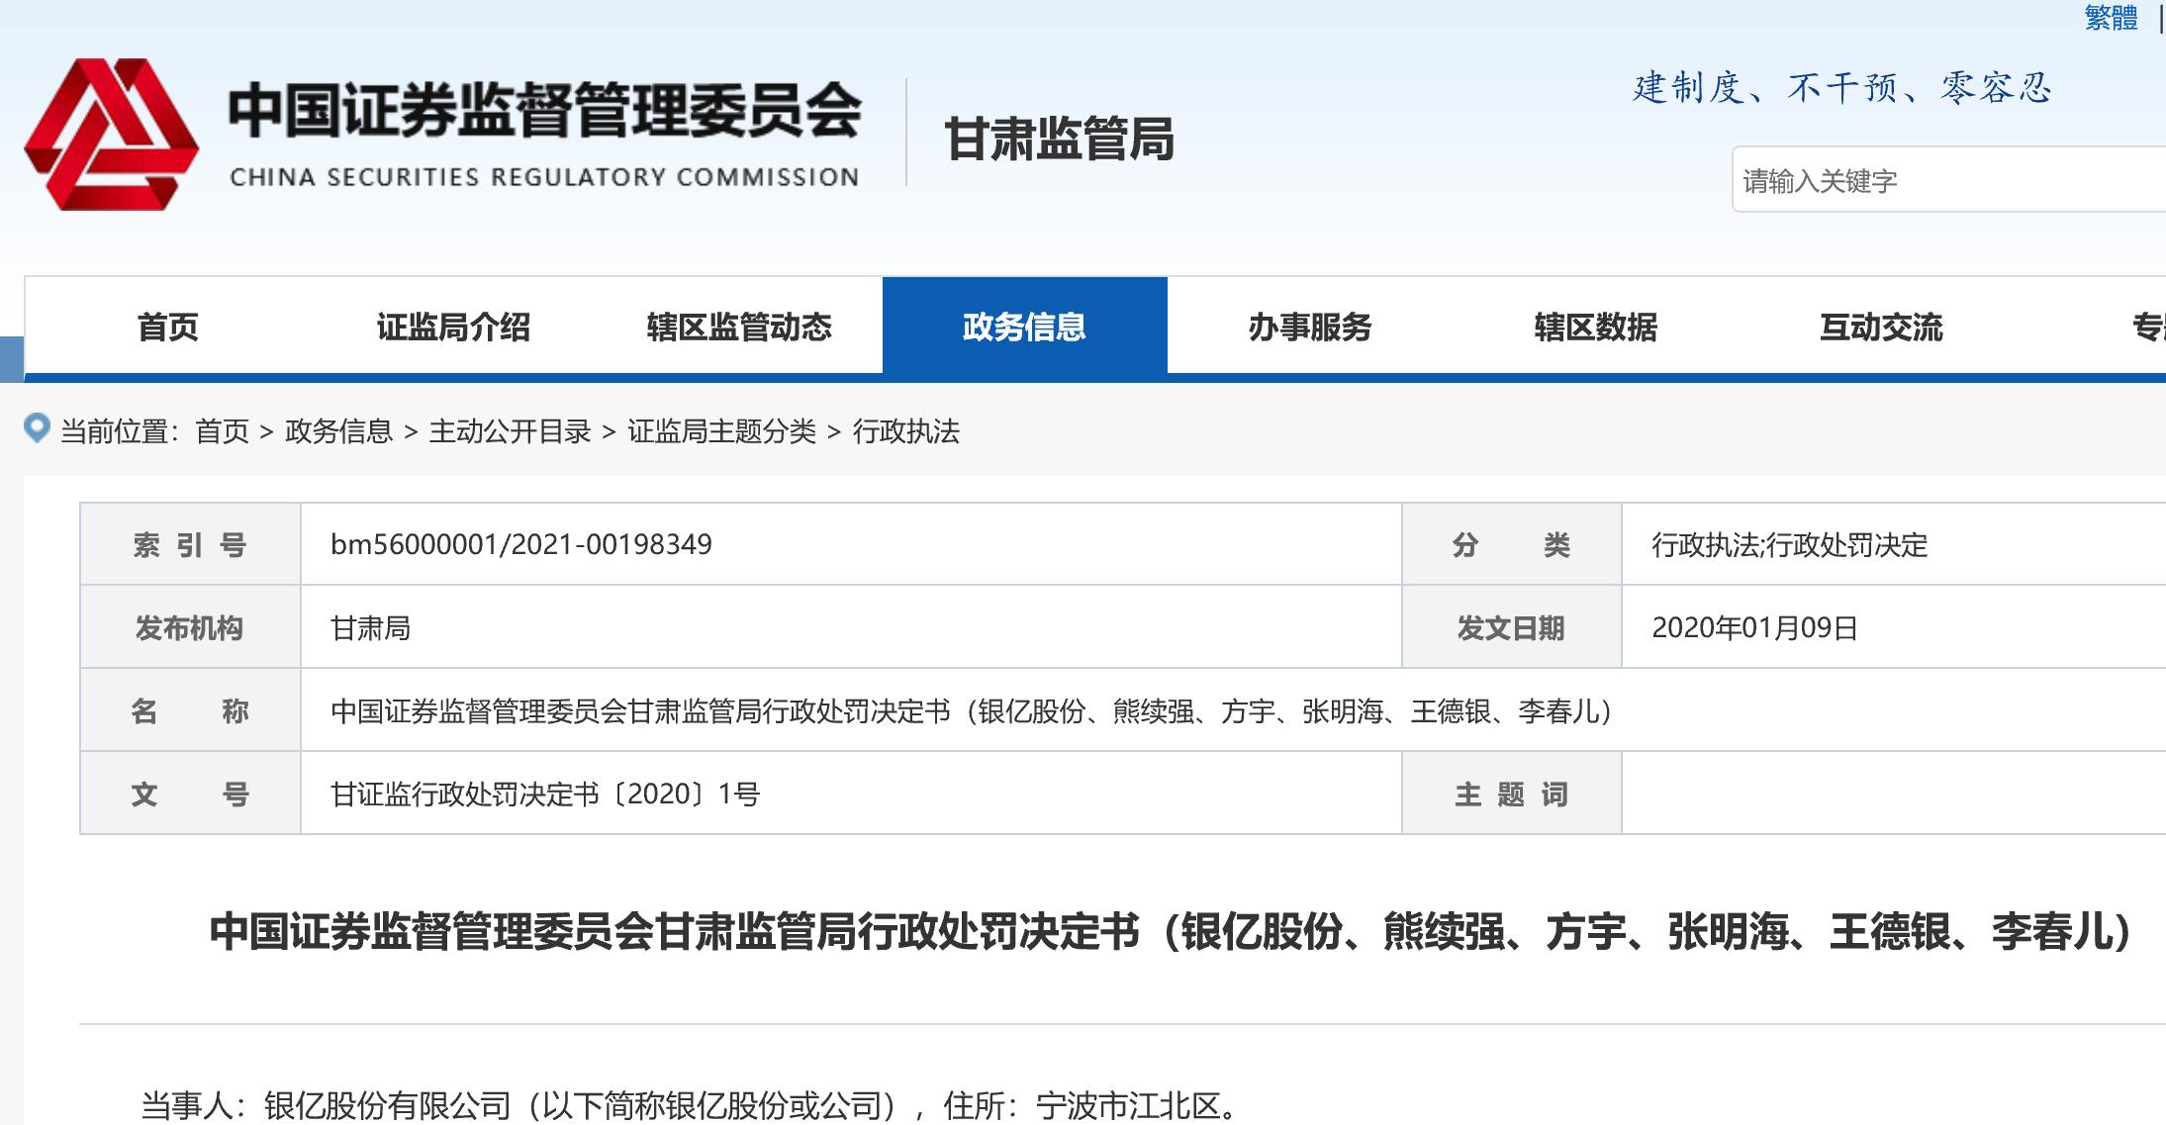Click the index number bm56000001/2021-00198349
The image size is (2166, 1125).
click(520, 545)
